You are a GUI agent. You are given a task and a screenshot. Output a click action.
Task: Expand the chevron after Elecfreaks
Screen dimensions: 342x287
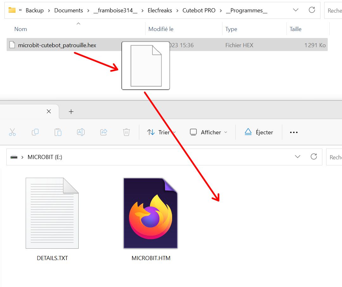coord(177,11)
